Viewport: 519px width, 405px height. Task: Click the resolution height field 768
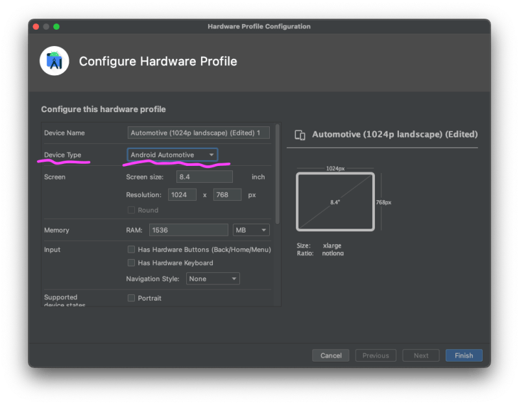228,195
